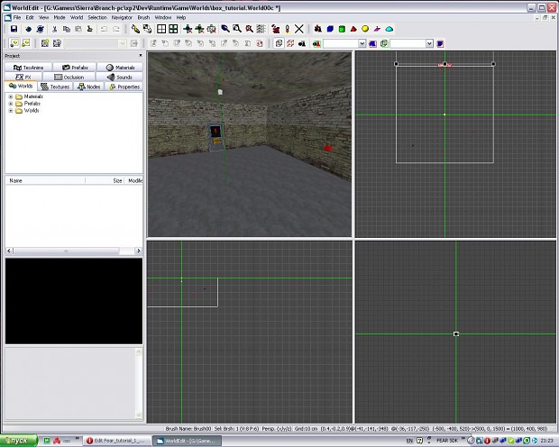Select the single four-pane view layout icon

161,29
